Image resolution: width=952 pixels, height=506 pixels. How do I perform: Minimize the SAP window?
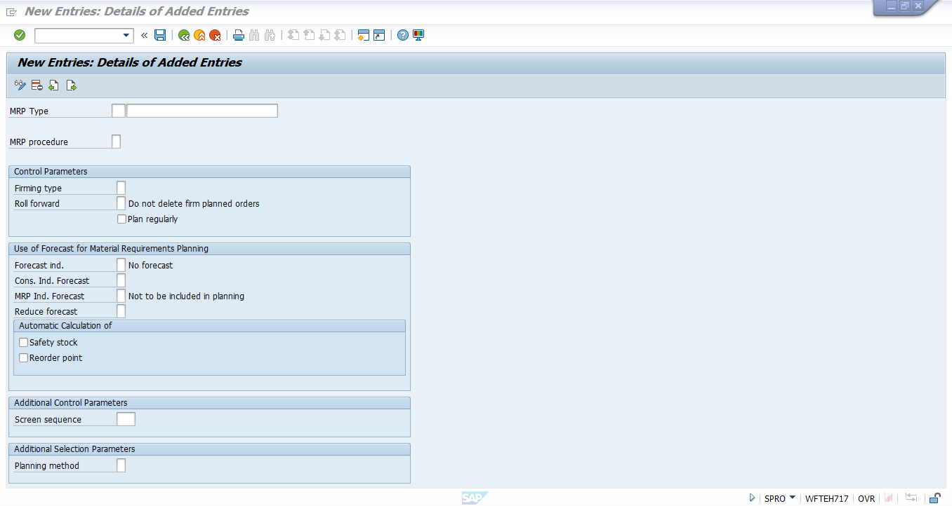pos(892,6)
